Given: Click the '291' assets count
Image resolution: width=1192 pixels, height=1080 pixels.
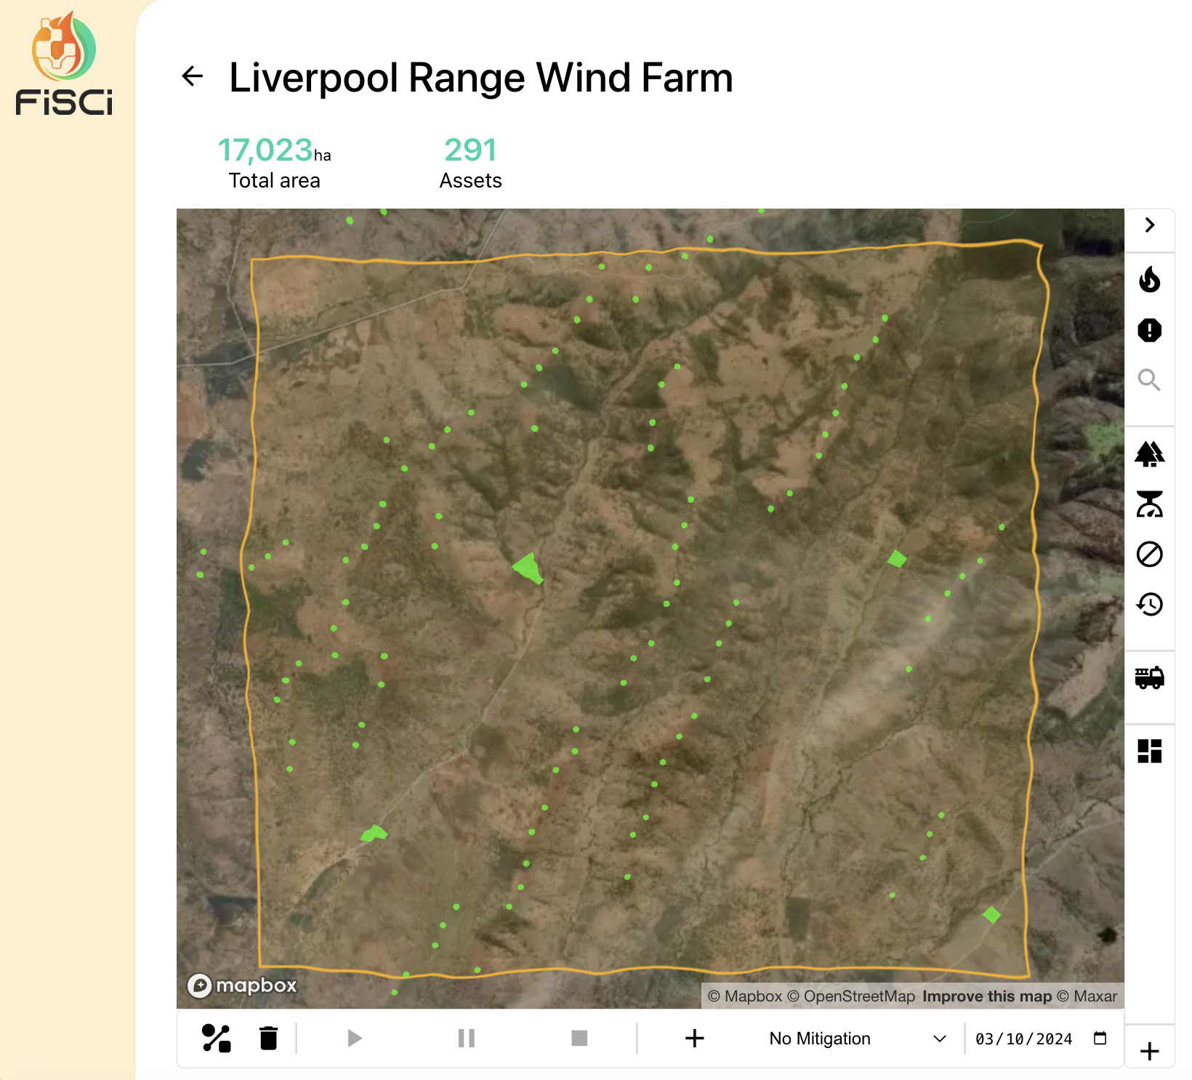Looking at the screenshot, I should tap(470, 150).
